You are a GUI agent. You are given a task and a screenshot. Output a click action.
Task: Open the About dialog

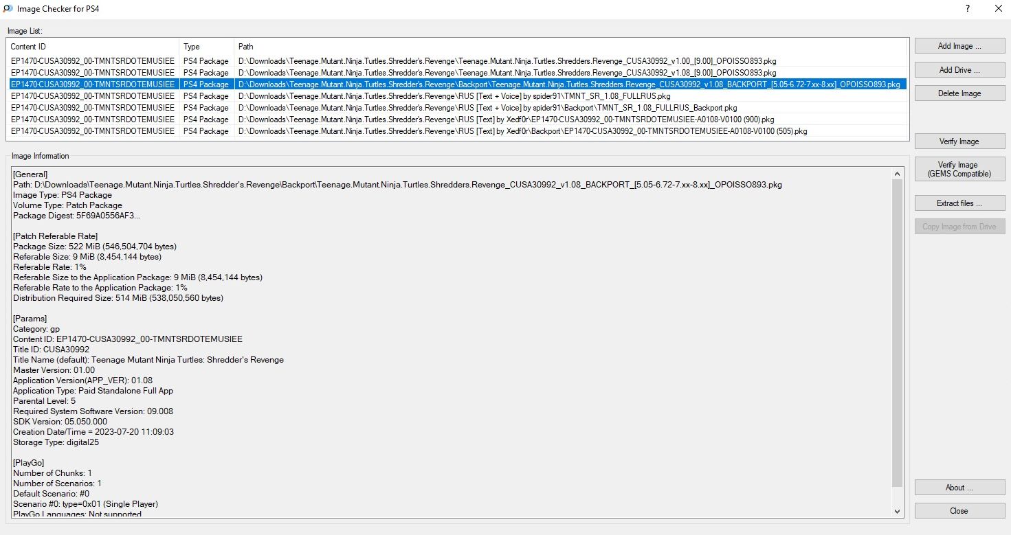coord(959,488)
